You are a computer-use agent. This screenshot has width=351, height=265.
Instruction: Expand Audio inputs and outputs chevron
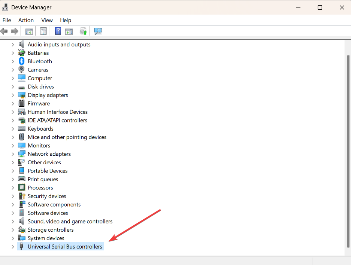pos(13,45)
